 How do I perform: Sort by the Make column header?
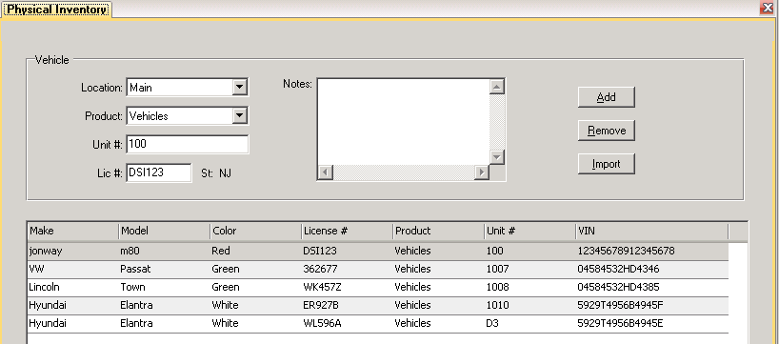point(73,232)
